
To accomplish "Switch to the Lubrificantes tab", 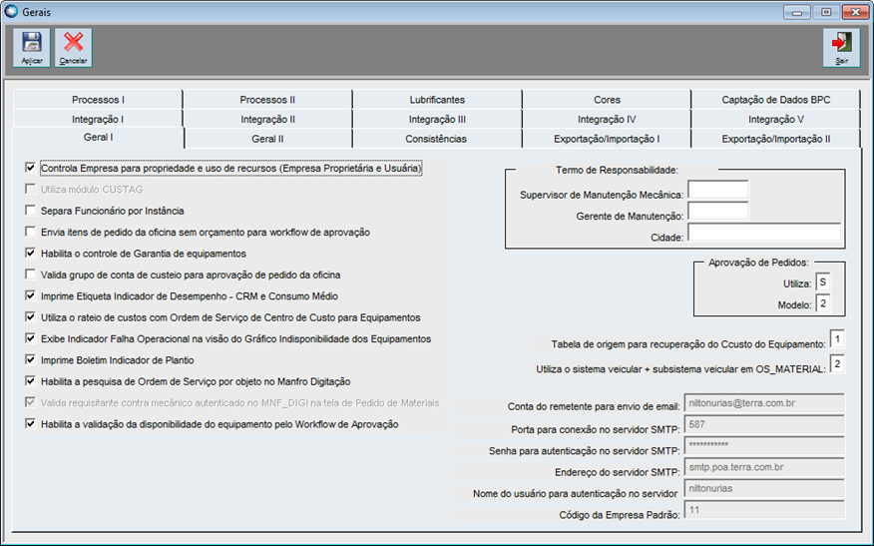I will (x=437, y=99).
